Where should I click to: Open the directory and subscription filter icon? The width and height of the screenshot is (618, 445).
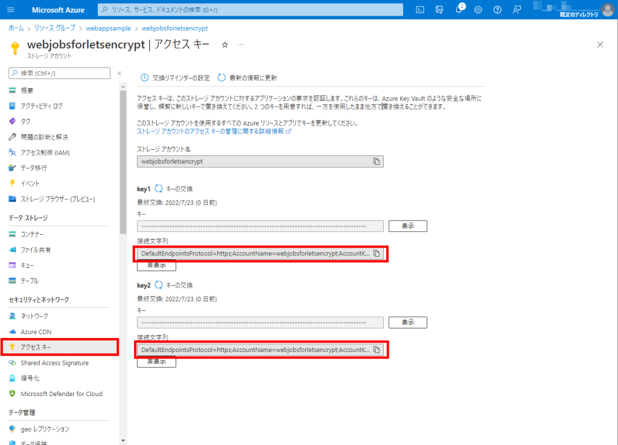(x=439, y=10)
